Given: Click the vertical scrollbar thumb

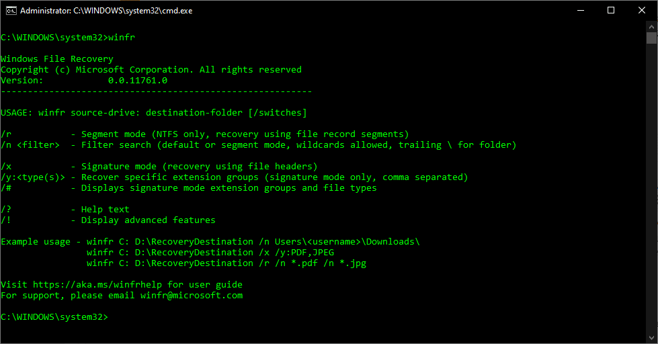Looking at the screenshot, I should [x=652, y=38].
